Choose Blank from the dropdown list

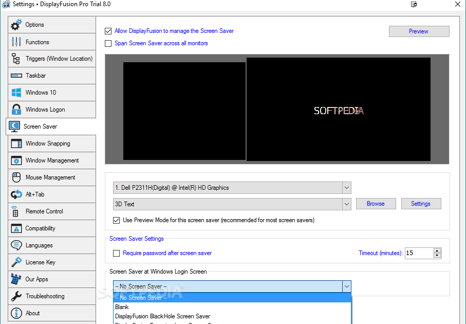click(x=232, y=307)
